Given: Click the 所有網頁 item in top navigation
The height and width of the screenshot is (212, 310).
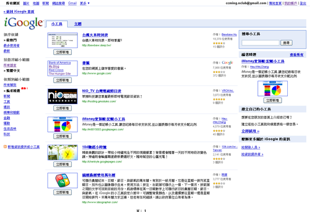Looking at the screenshot, I should point(12,3).
